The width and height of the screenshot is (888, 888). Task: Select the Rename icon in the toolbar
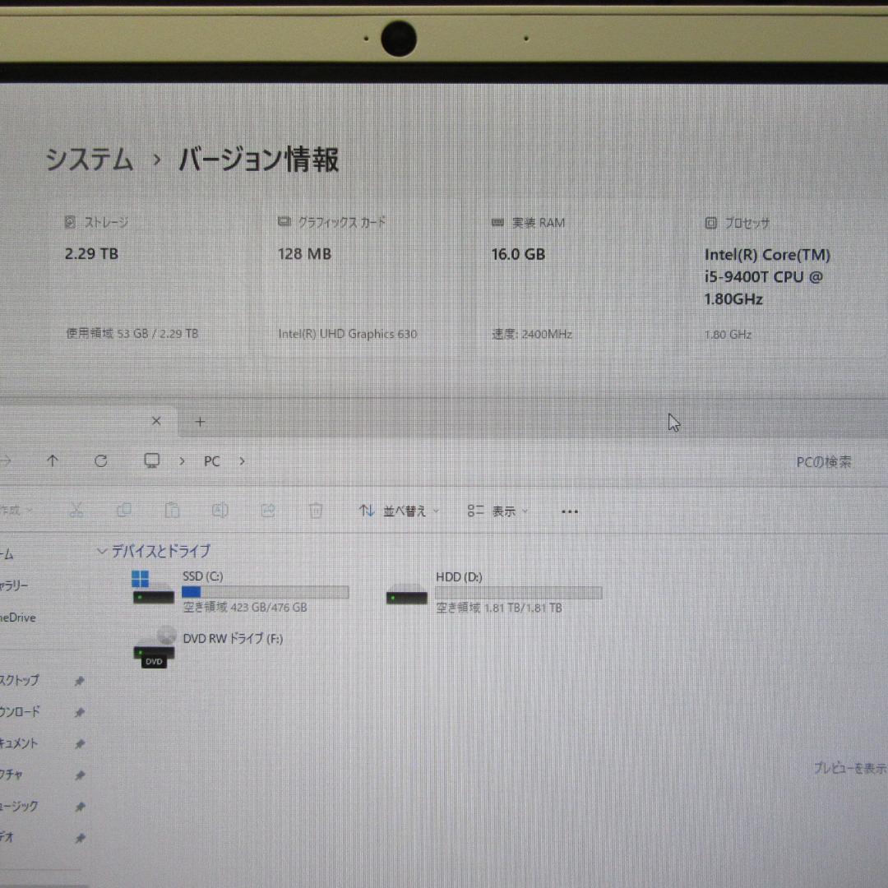(220, 511)
